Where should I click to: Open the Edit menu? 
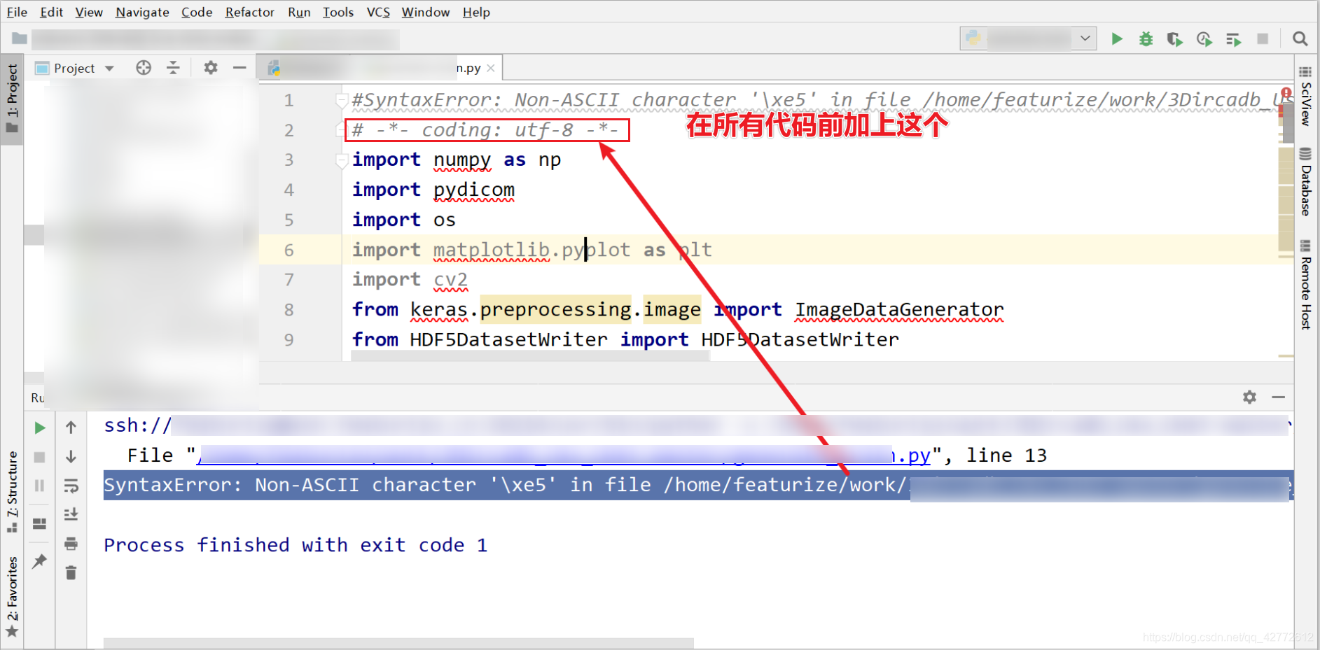(x=51, y=12)
